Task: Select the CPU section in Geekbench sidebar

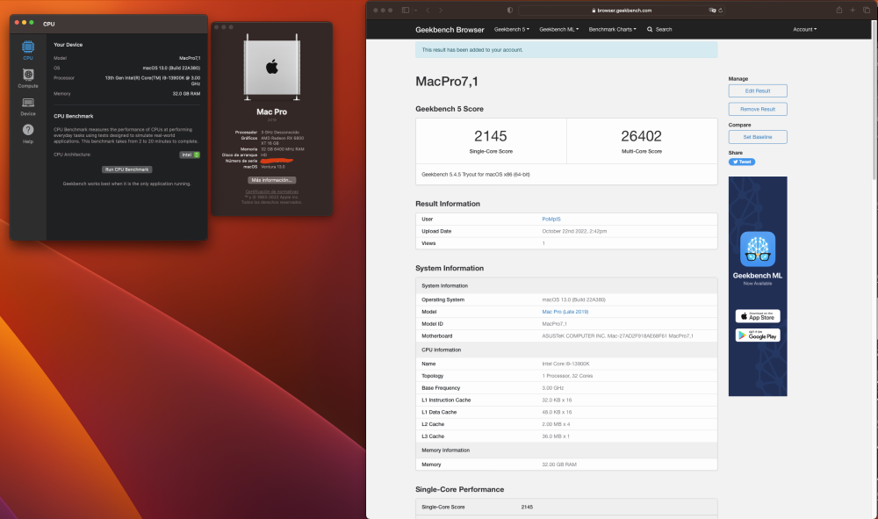Action: click(x=27, y=50)
